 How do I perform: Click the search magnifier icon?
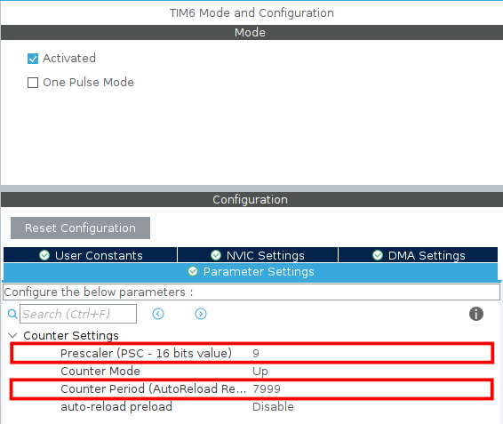12,314
